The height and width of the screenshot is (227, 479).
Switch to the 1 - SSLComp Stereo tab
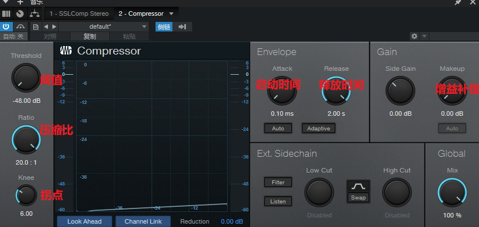tap(79, 13)
